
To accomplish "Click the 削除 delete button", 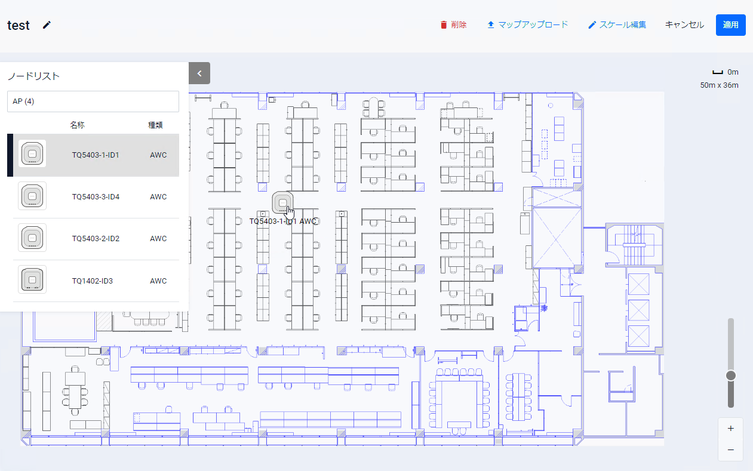I will [x=453, y=25].
